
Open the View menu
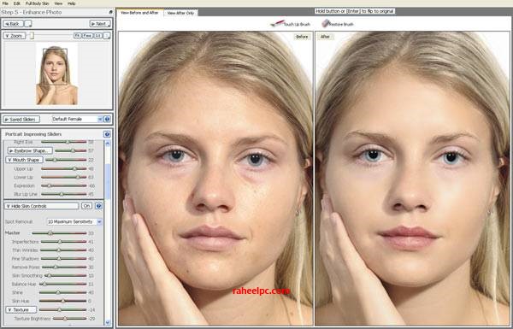click(58, 3)
